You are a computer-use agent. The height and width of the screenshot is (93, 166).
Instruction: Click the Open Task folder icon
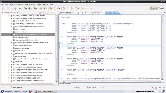[x=54, y=9]
